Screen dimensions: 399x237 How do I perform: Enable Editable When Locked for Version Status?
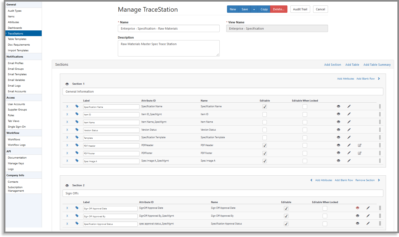[x=305, y=130]
